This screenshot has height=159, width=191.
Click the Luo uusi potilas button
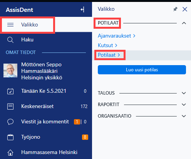click(x=142, y=70)
